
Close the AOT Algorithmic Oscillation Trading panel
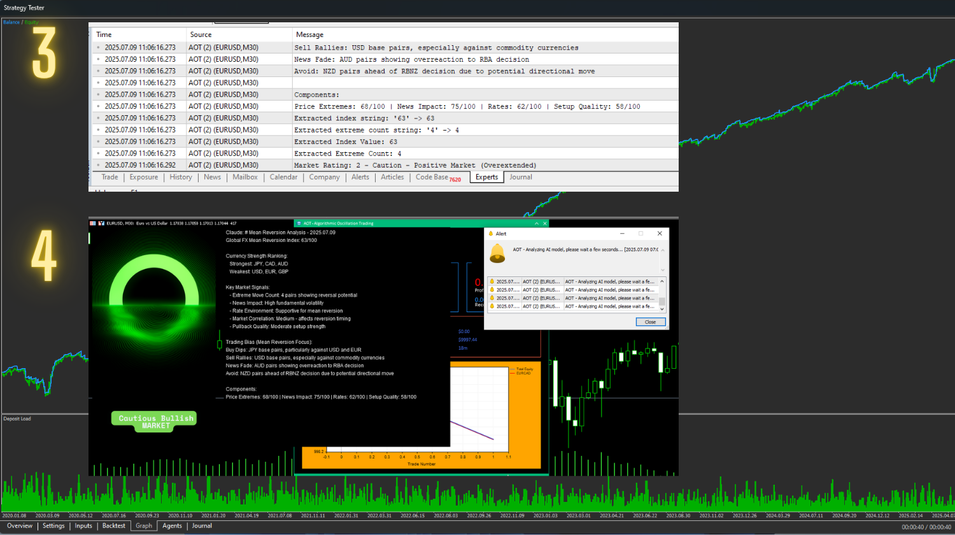(x=544, y=224)
